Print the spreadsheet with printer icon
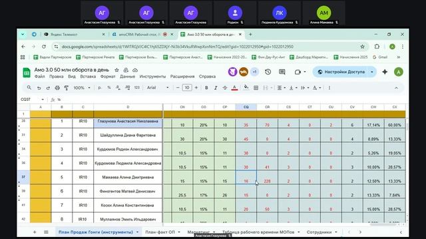426x239 pixels. (x=57, y=88)
